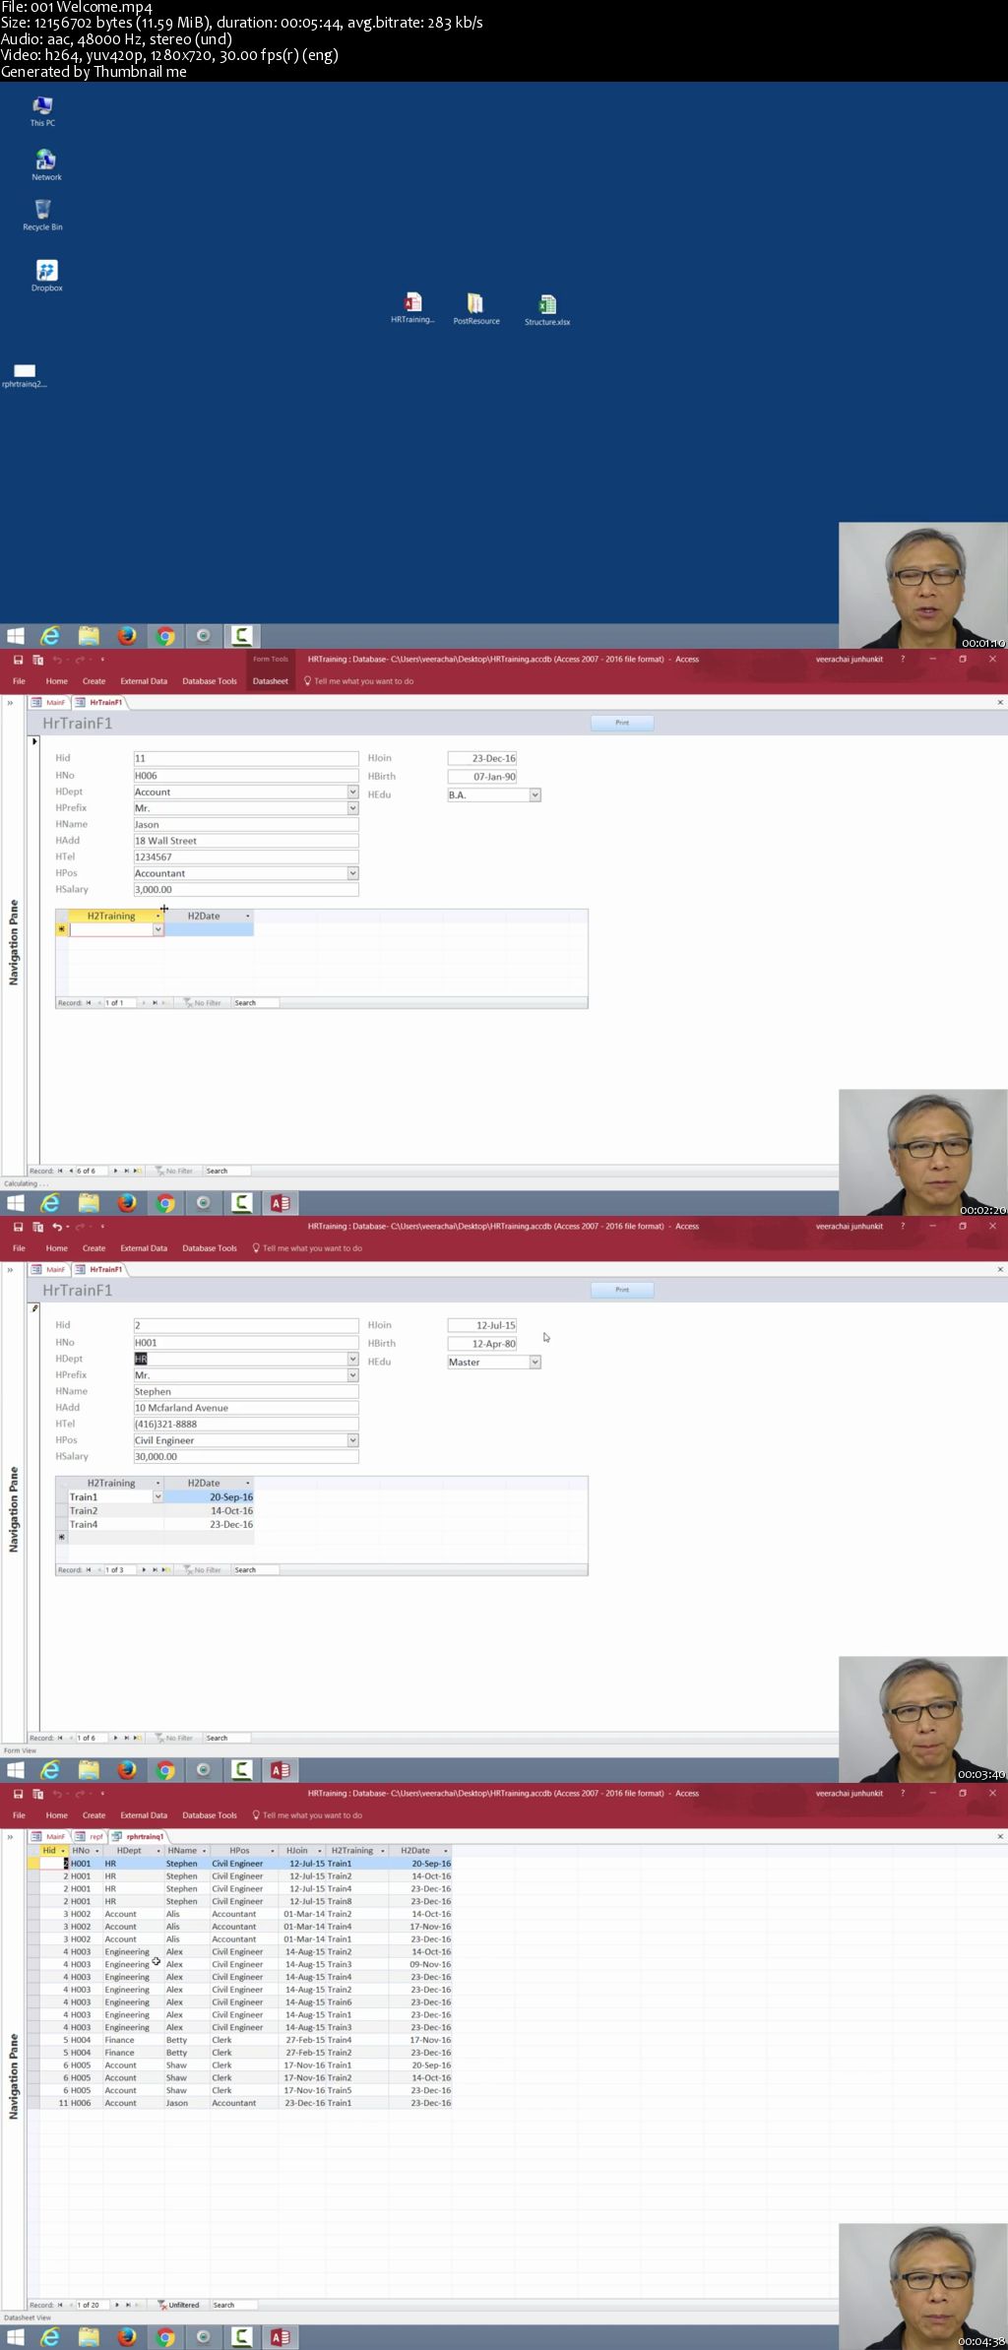Open HRTraining Access file on desktop

[412, 308]
